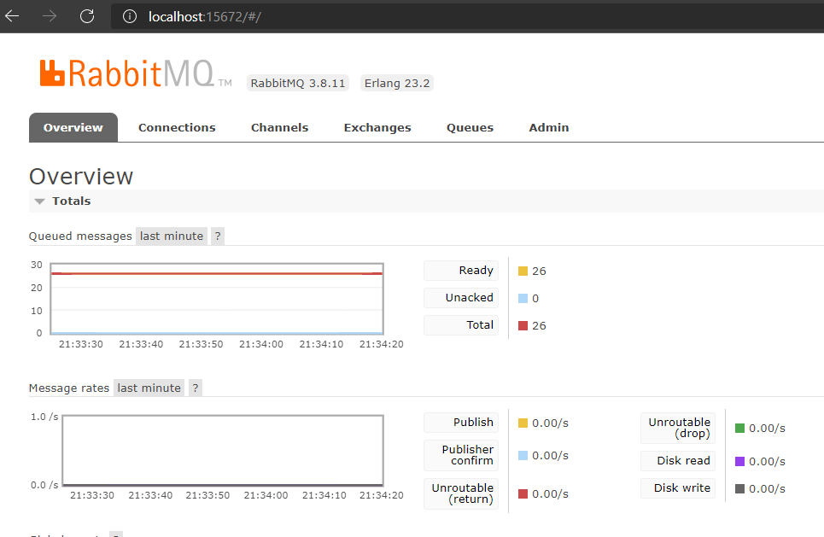Screen dimensions: 824x537
Task: Click the Publish rate 0.00/s value
Action: pos(550,423)
